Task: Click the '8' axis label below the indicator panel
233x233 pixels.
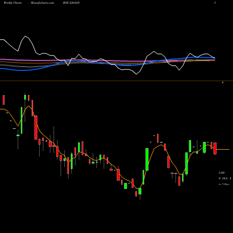Action: tap(223, 82)
